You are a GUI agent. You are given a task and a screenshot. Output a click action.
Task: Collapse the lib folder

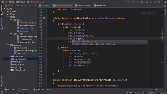[x=8, y=17]
